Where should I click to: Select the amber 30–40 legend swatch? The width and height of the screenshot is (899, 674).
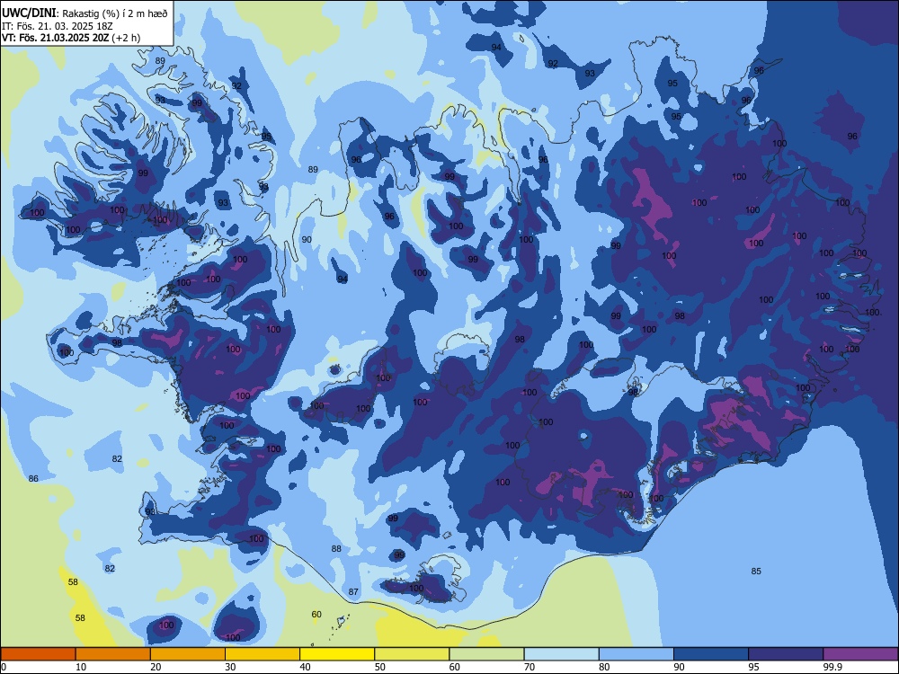pos(263,654)
